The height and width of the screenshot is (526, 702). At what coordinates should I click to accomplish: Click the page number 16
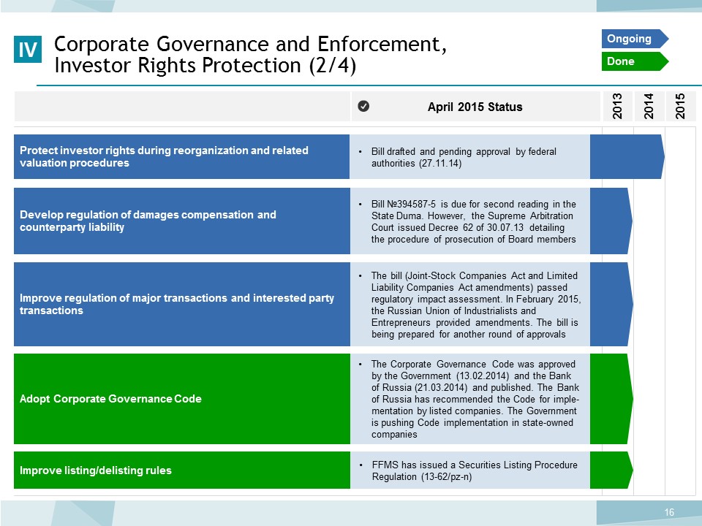669,512
